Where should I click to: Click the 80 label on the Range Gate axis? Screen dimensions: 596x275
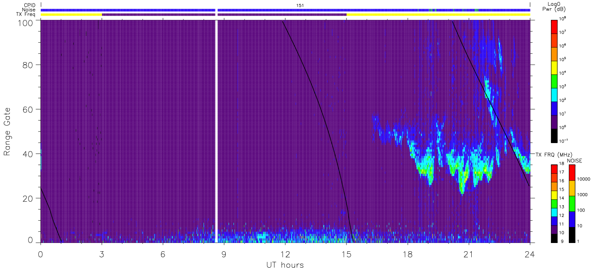28,65
